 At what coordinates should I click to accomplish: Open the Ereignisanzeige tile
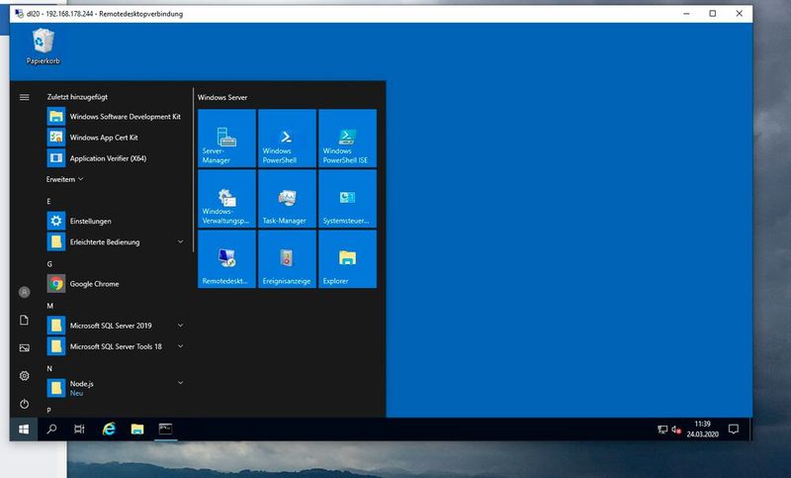tap(287, 259)
